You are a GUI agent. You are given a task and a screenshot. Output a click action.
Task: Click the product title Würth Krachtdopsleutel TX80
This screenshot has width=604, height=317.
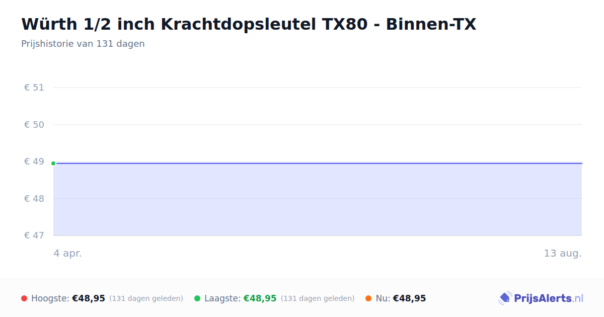click(249, 24)
